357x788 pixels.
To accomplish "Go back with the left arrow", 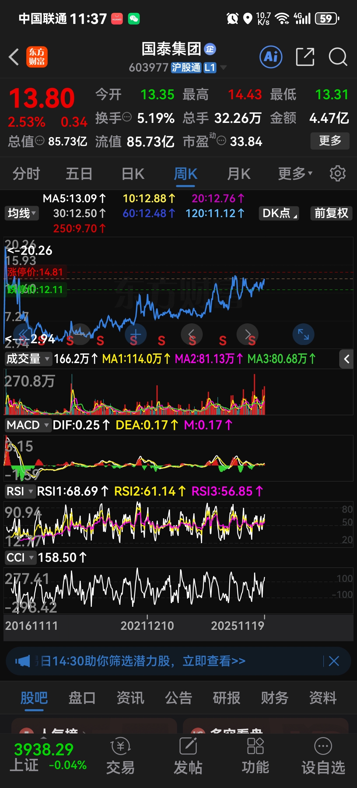I will click(x=13, y=57).
